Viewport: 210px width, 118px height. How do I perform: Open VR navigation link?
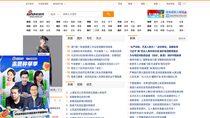click(103, 26)
